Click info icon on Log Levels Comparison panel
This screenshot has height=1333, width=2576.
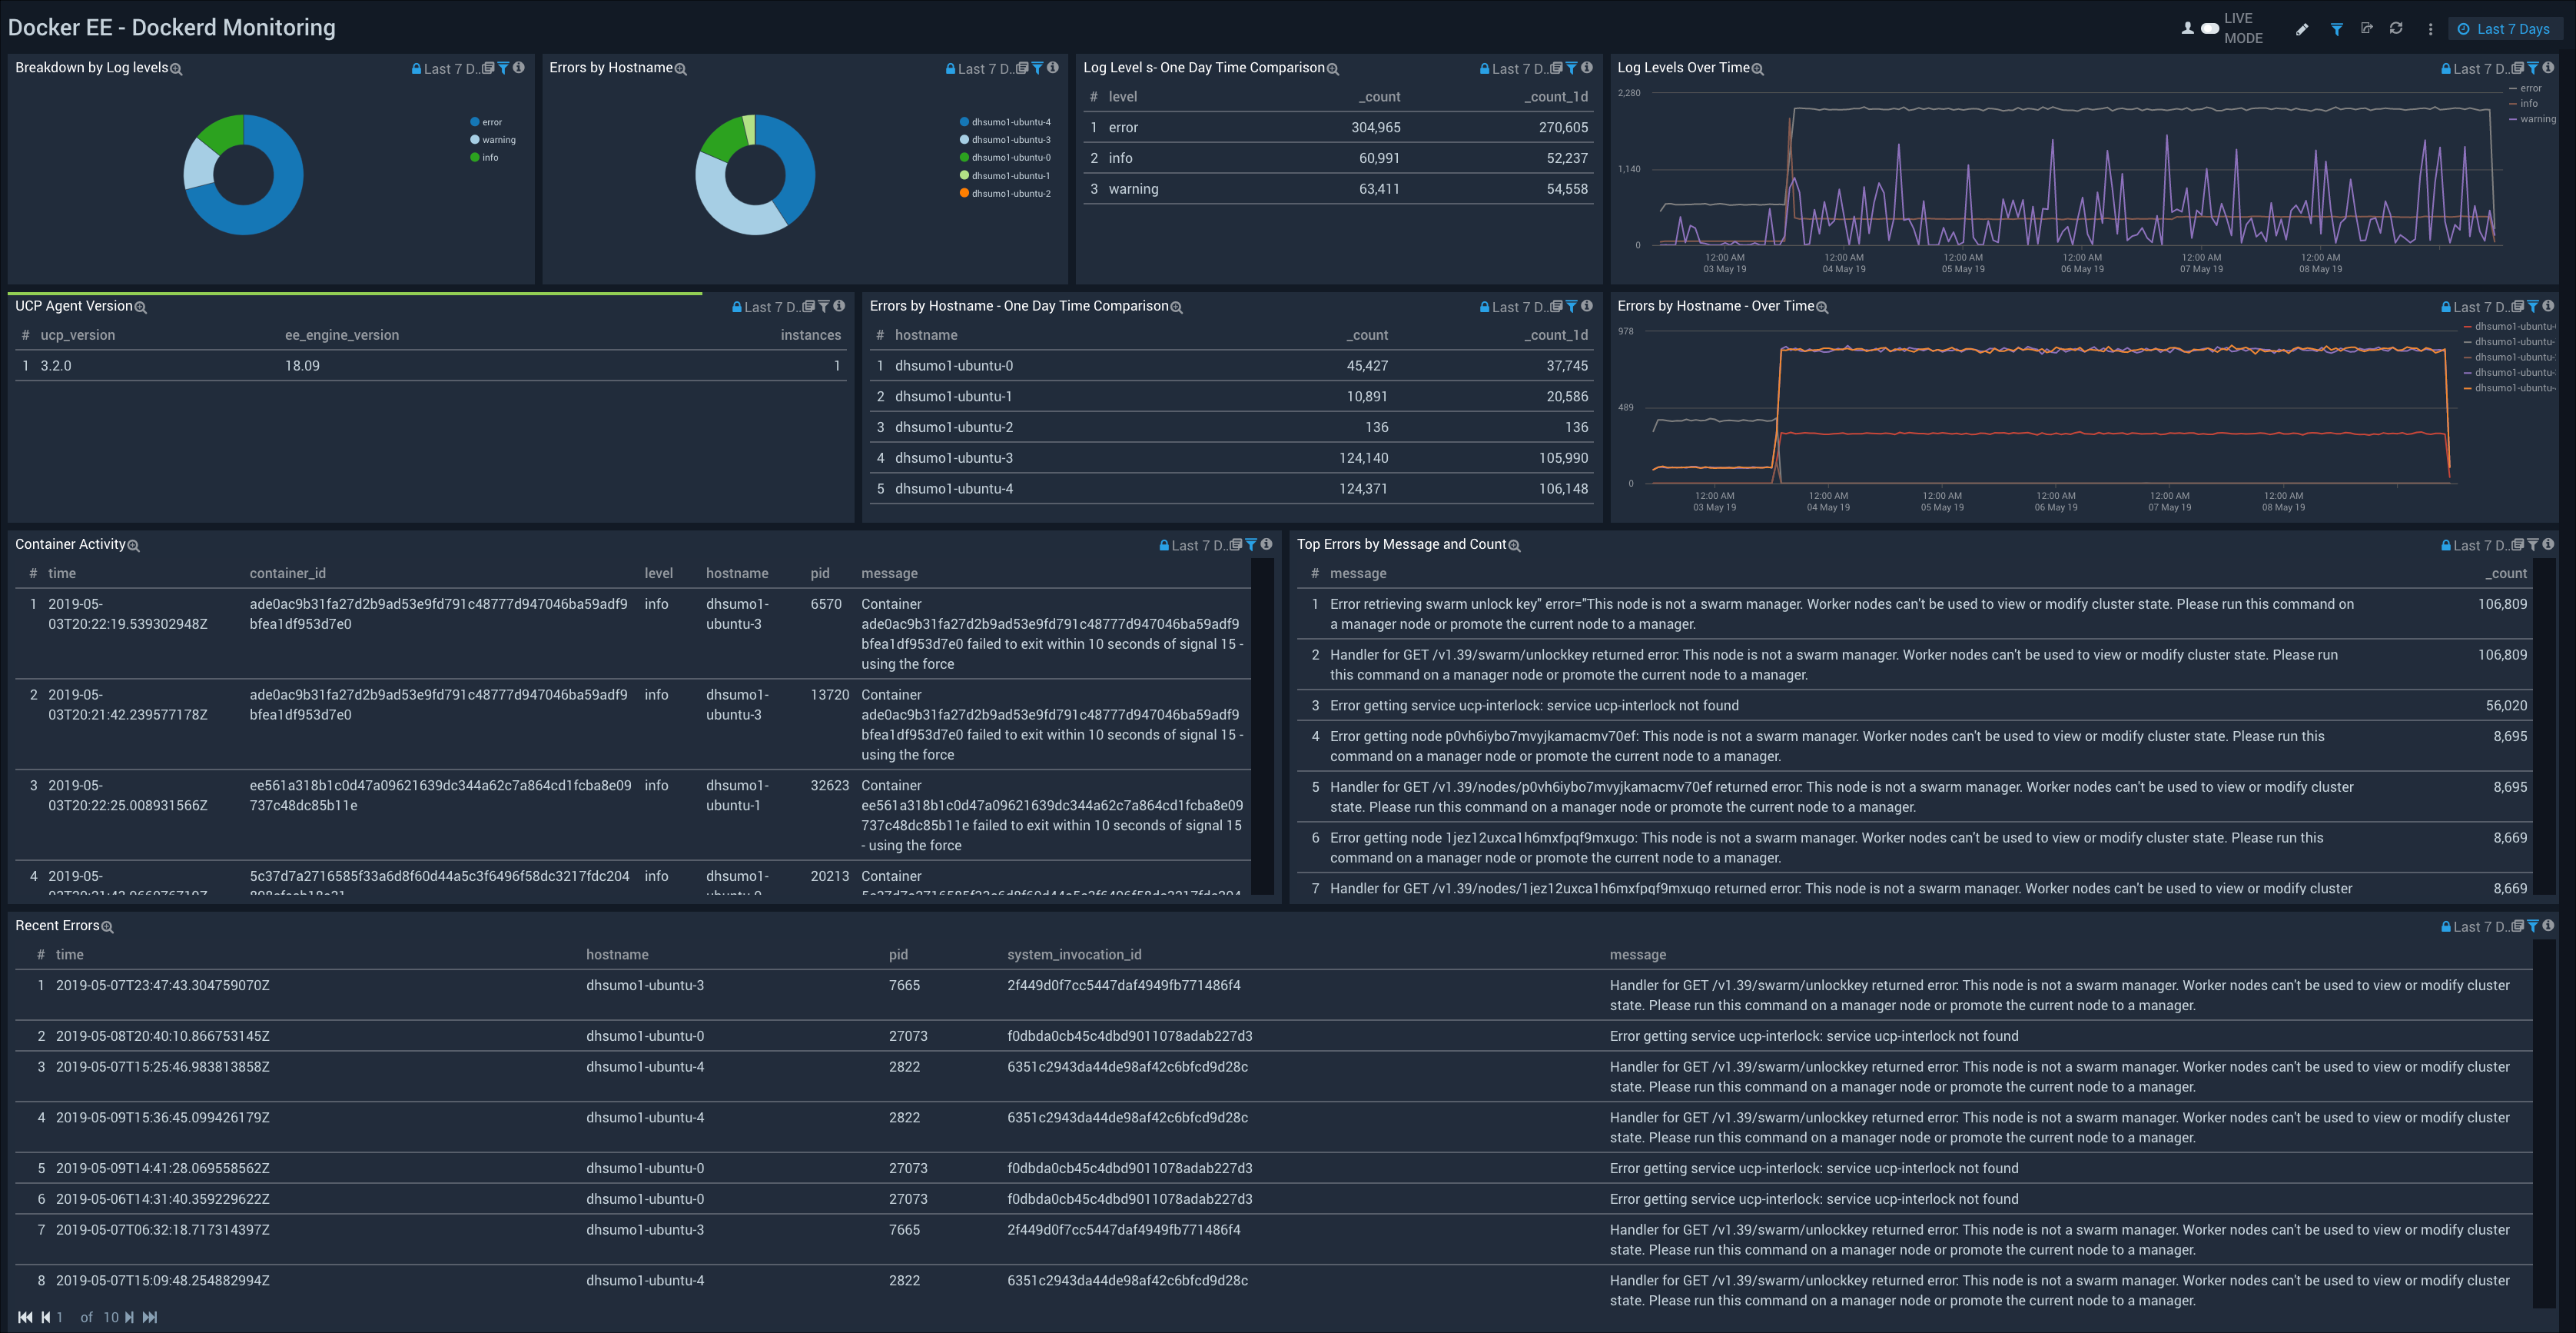1587,68
